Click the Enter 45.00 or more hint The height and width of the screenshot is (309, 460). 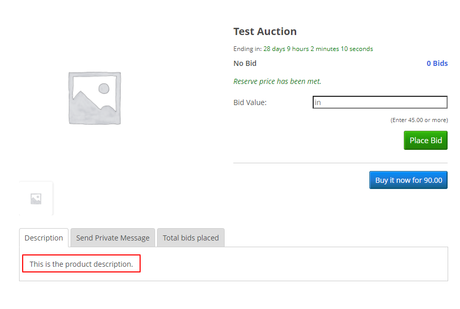[x=419, y=120]
